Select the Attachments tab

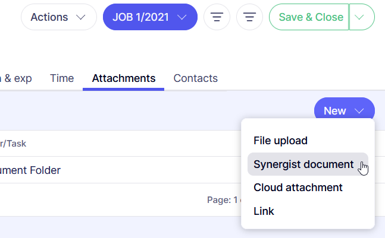(123, 78)
